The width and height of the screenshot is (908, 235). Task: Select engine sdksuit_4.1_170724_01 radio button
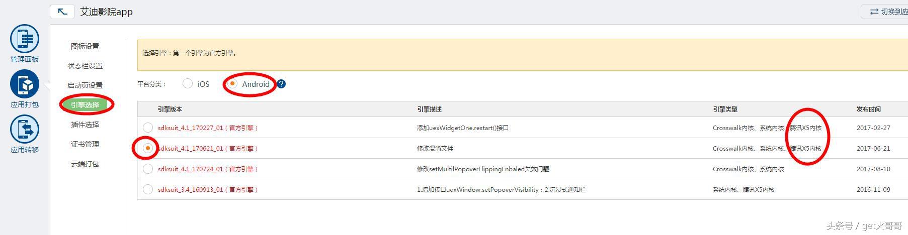click(x=148, y=169)
